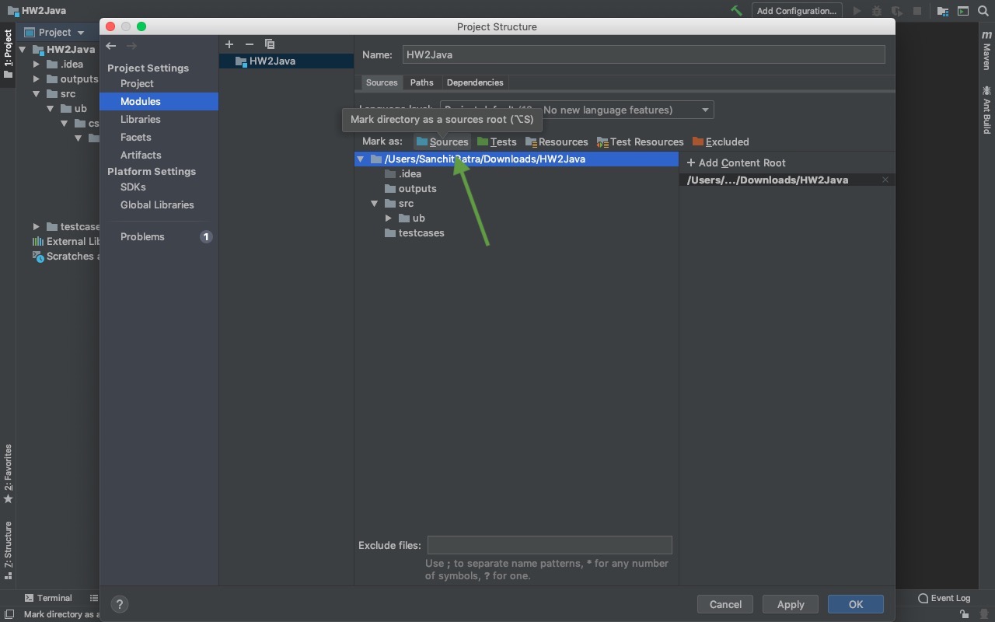Switch to the Dependencies tab
Viewport: 995px width, 622px height.
475,82
